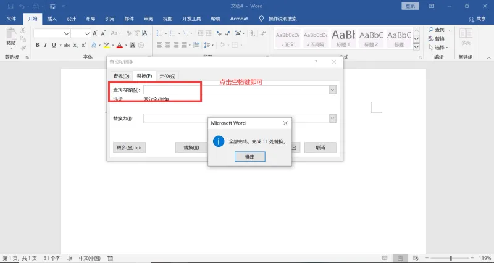Toggle Align Right paragraph

tap(176, 45)
